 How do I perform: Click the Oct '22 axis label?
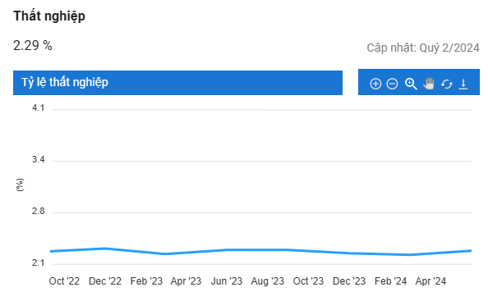coord(64,281)
